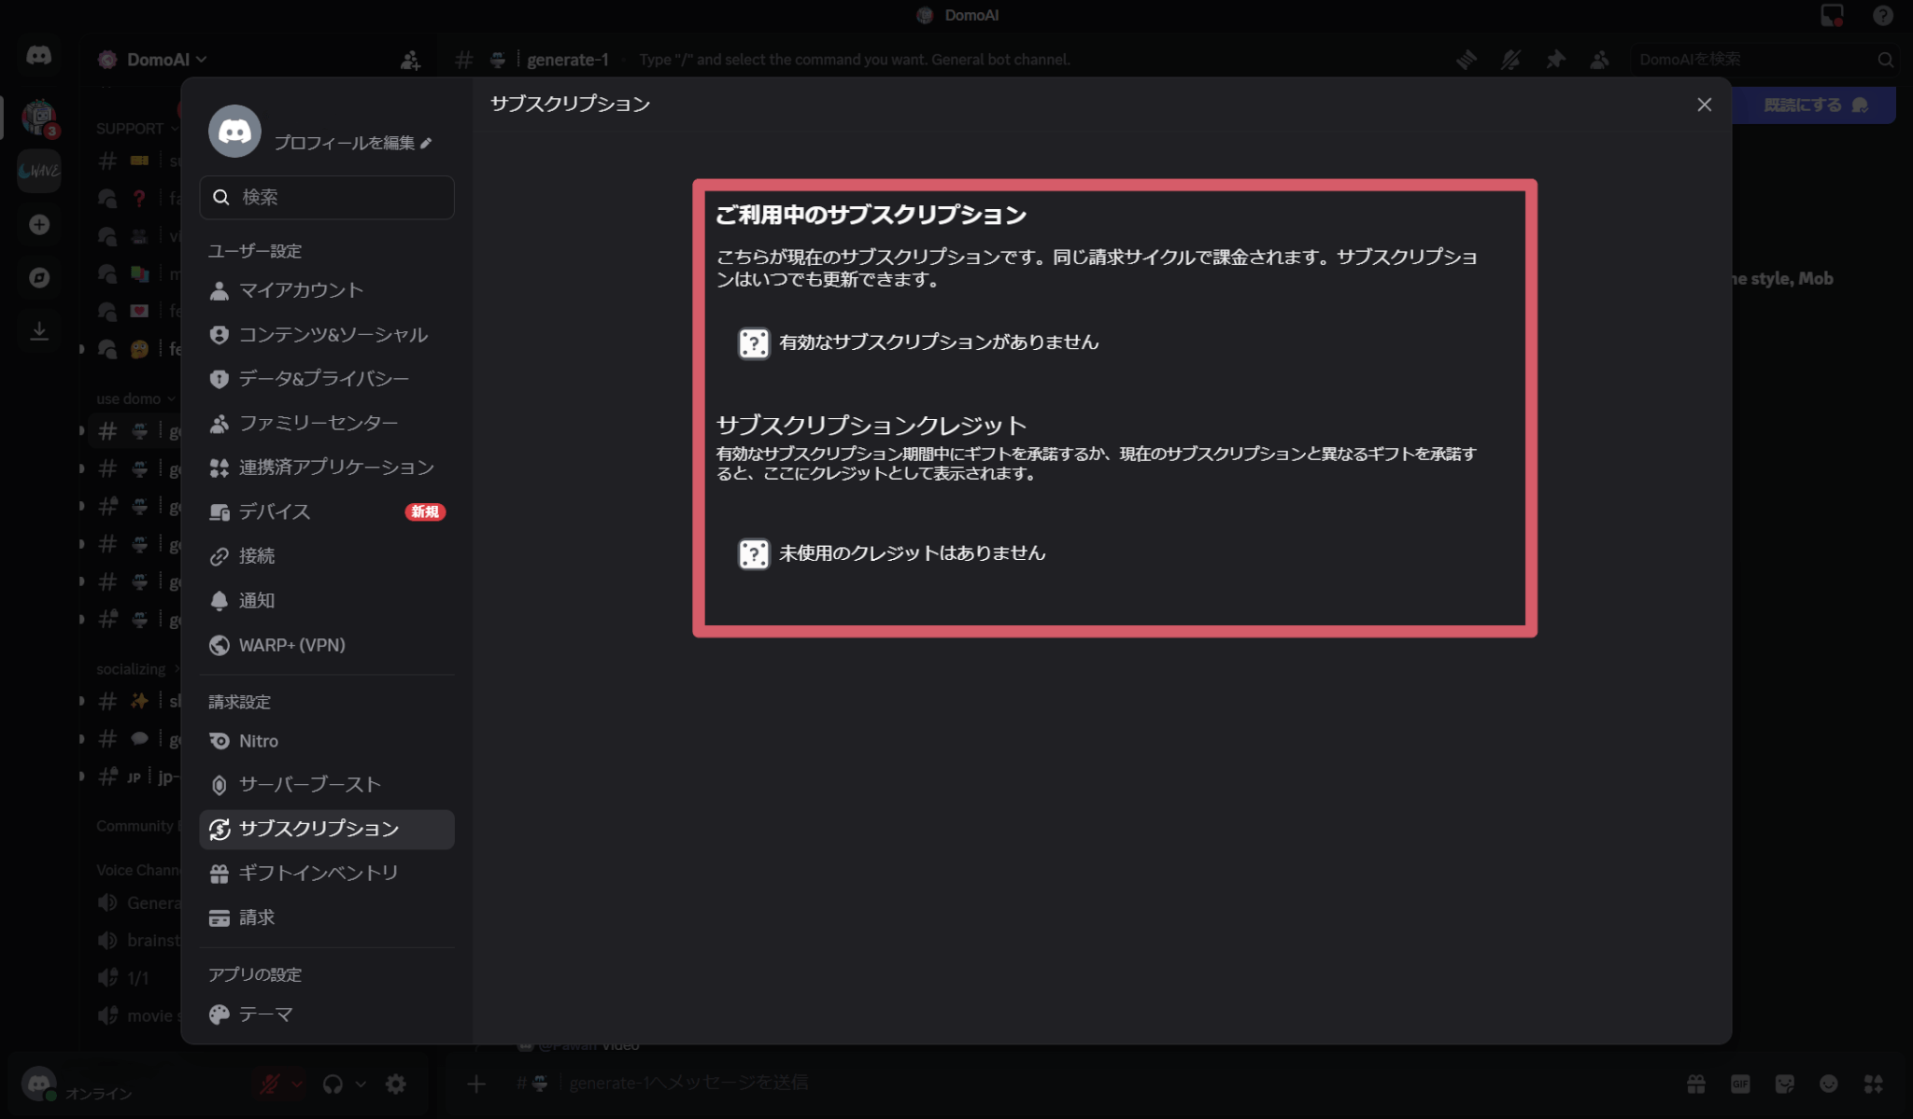1913x1119 pixels.
Task: Click the add a server plus icon
Action: click(x=39, y=225)
